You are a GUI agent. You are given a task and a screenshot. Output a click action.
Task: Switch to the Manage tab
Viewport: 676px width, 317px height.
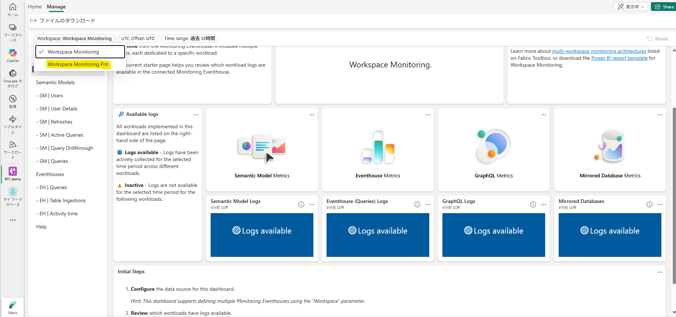56,7
